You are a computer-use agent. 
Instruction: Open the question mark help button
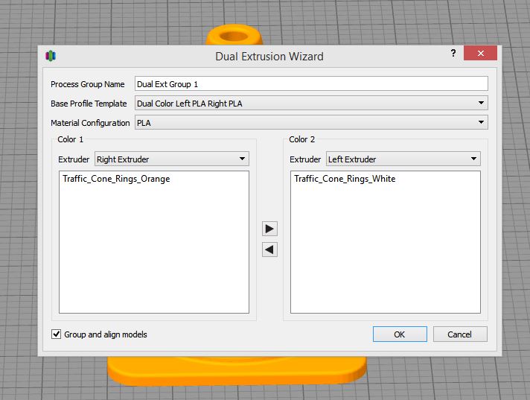[453, 54]
